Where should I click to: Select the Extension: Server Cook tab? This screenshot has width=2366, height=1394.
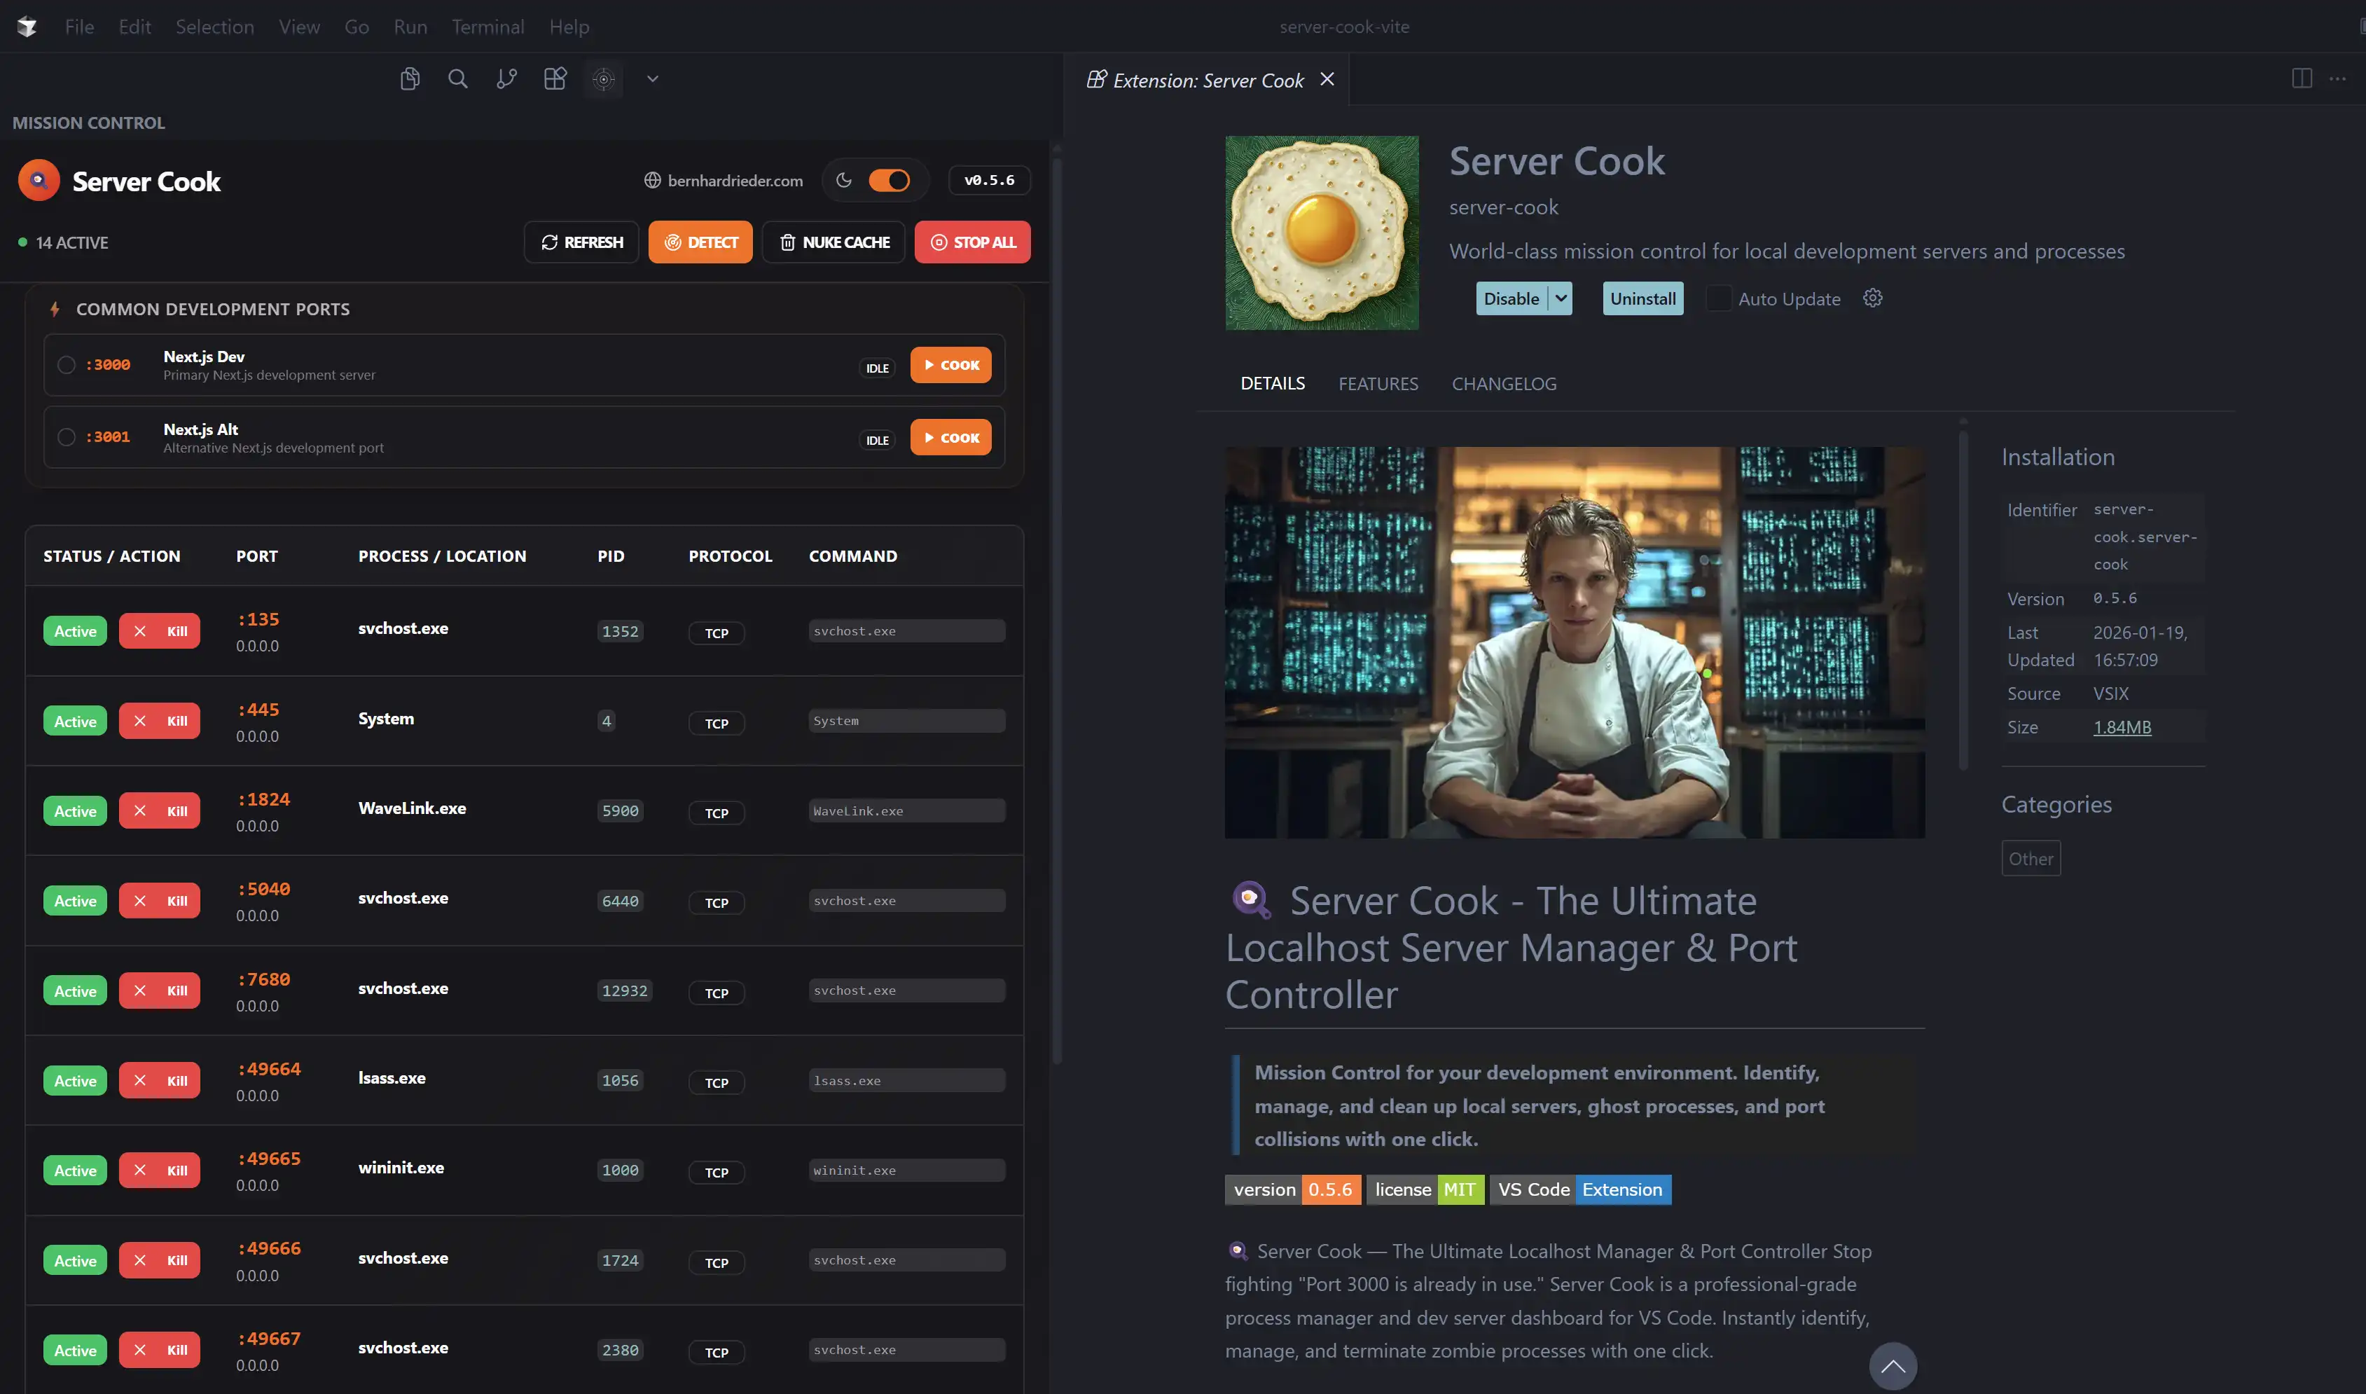point(1208,80)
